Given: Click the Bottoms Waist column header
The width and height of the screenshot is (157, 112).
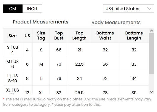Looking at the screenshot, I should click(105, 36).
